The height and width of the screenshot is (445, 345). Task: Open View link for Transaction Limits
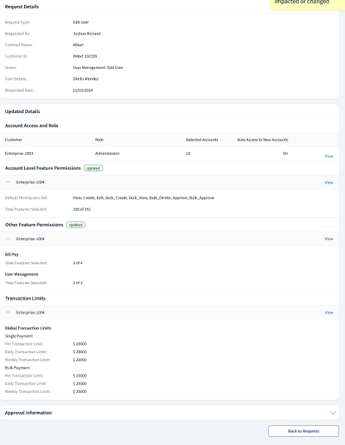pyautogui.click(x=329, y=313)
